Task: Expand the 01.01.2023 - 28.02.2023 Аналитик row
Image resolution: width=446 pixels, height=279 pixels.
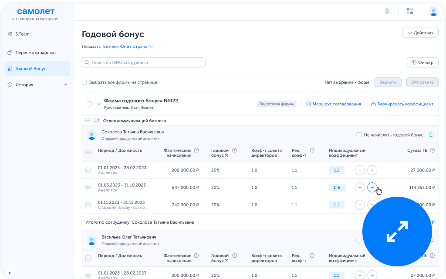Action: pos(88,170)
